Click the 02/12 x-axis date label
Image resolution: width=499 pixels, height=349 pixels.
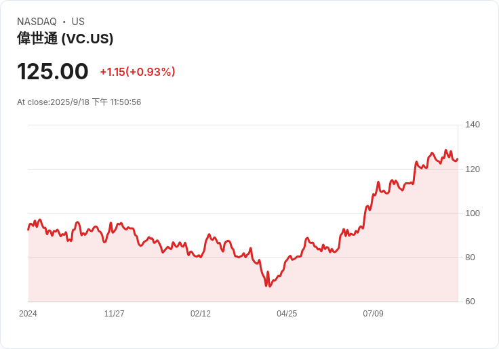[x=200, y=314]
